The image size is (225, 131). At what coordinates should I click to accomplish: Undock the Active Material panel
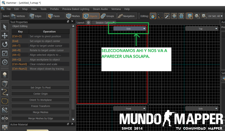(68, 124)
